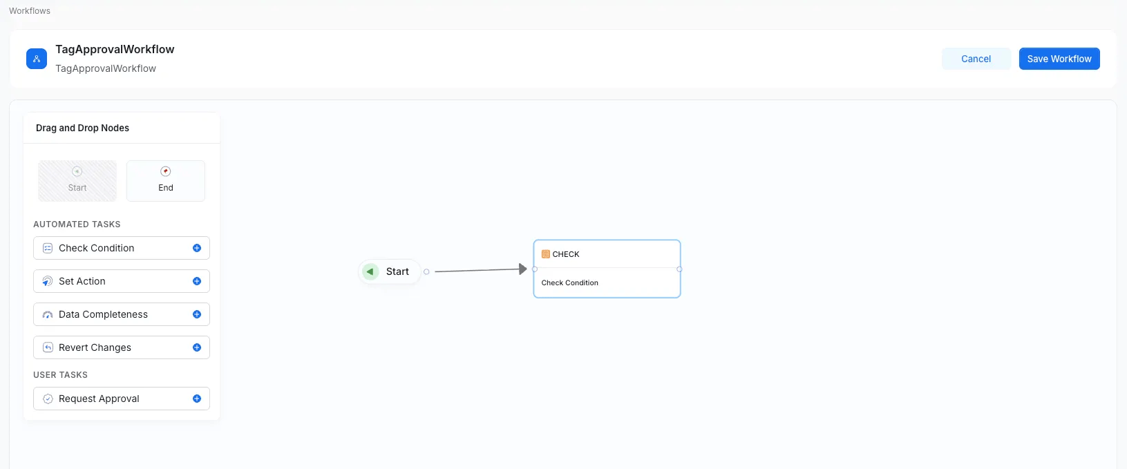Click the plus icon next to Set Action
This screenshot has height=469, width=1127.
click(198, 281)
